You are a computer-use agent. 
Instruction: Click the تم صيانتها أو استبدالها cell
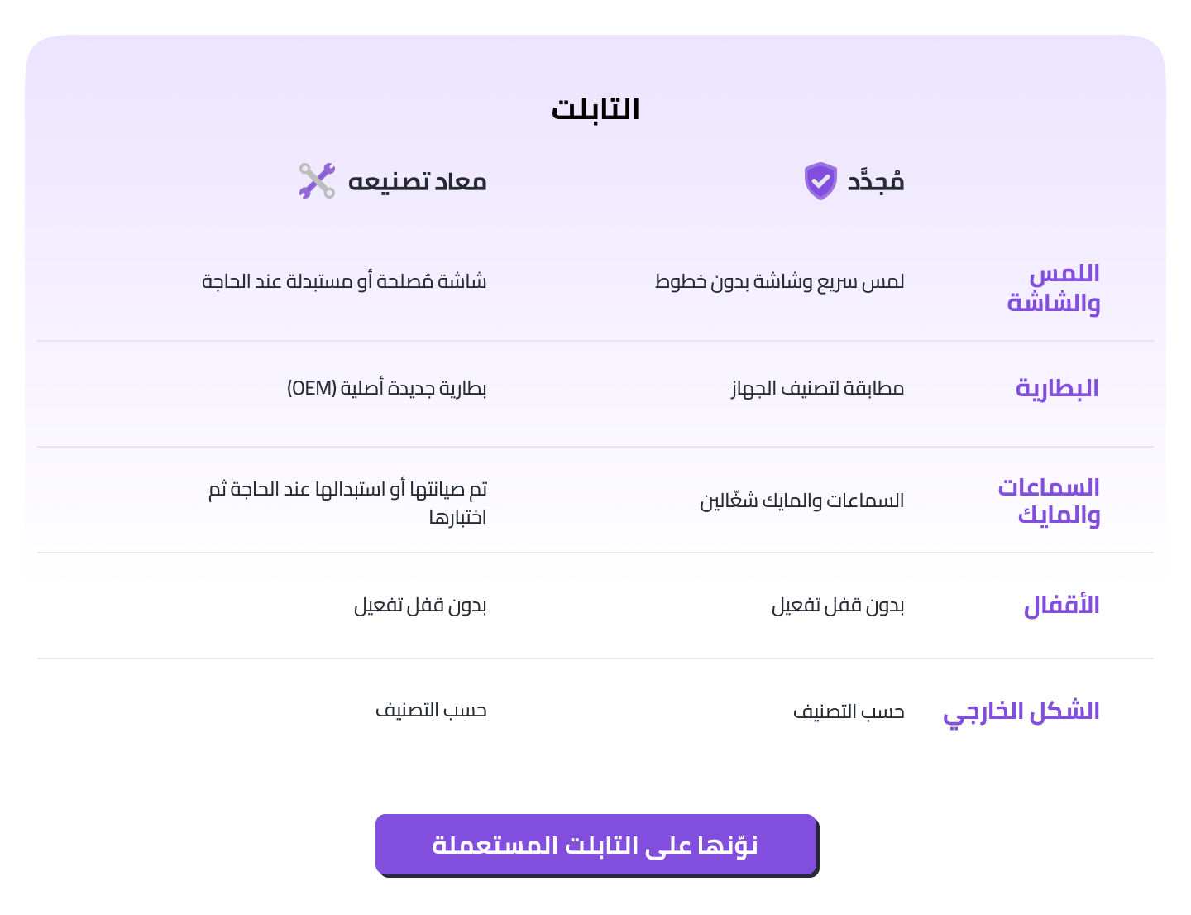tap(347, 502)
